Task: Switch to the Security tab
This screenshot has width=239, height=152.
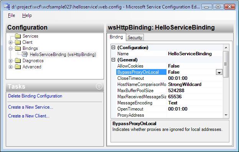Action: coord(135,38)
